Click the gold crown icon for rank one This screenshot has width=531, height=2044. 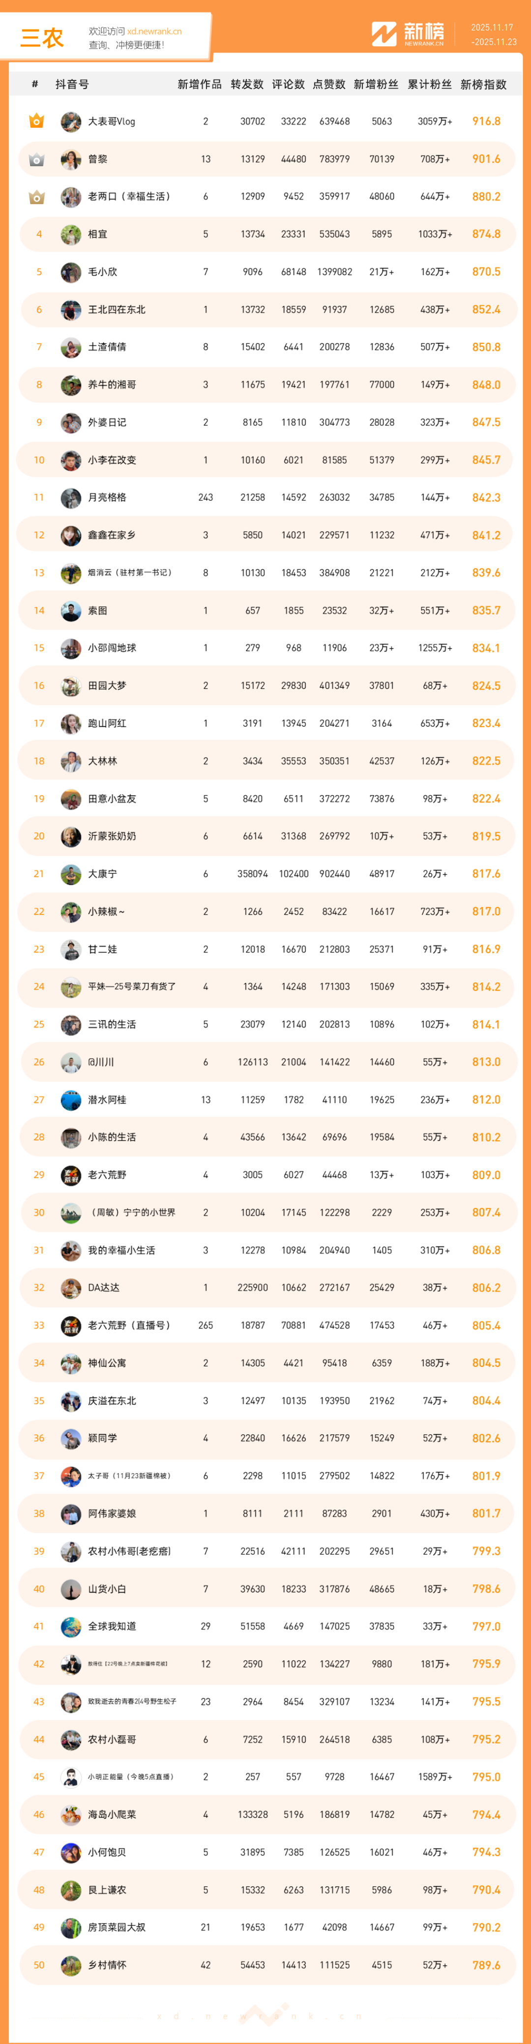(36, 121)
